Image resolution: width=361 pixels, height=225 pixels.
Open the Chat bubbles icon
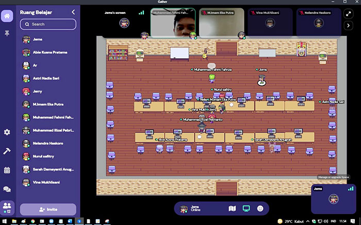[7, 189]
